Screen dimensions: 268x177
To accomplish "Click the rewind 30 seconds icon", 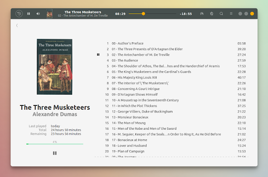I will [x=19, y=14].
